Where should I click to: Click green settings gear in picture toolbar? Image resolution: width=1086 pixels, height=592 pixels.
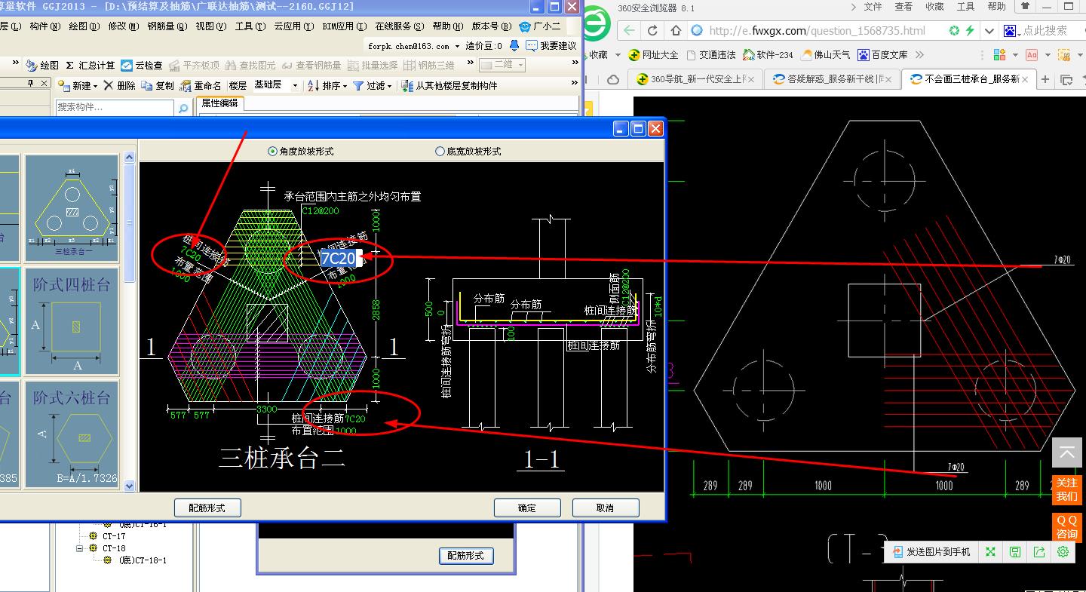click(x=1063, y=552)
